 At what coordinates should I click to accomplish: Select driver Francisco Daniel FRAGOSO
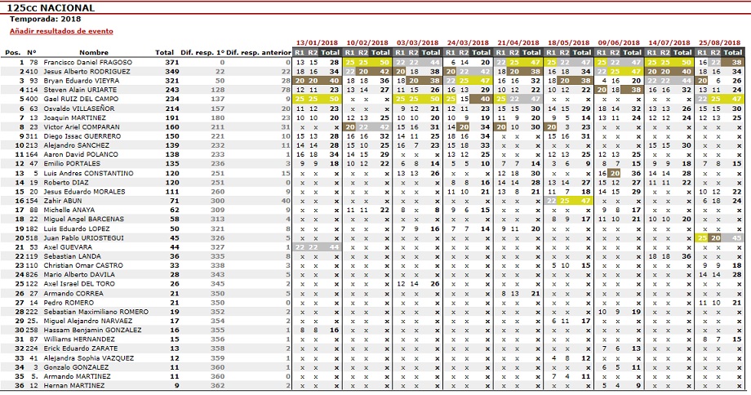pos(88,62)
